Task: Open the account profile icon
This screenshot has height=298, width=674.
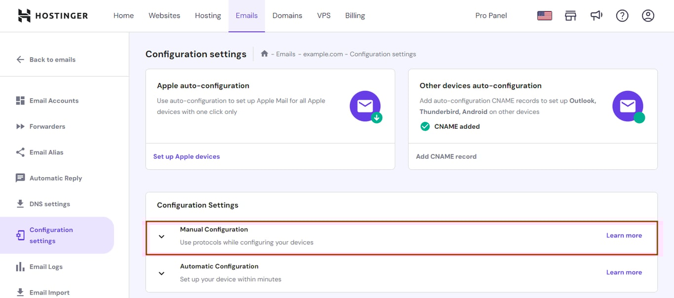Action: (x=648, y=15)
